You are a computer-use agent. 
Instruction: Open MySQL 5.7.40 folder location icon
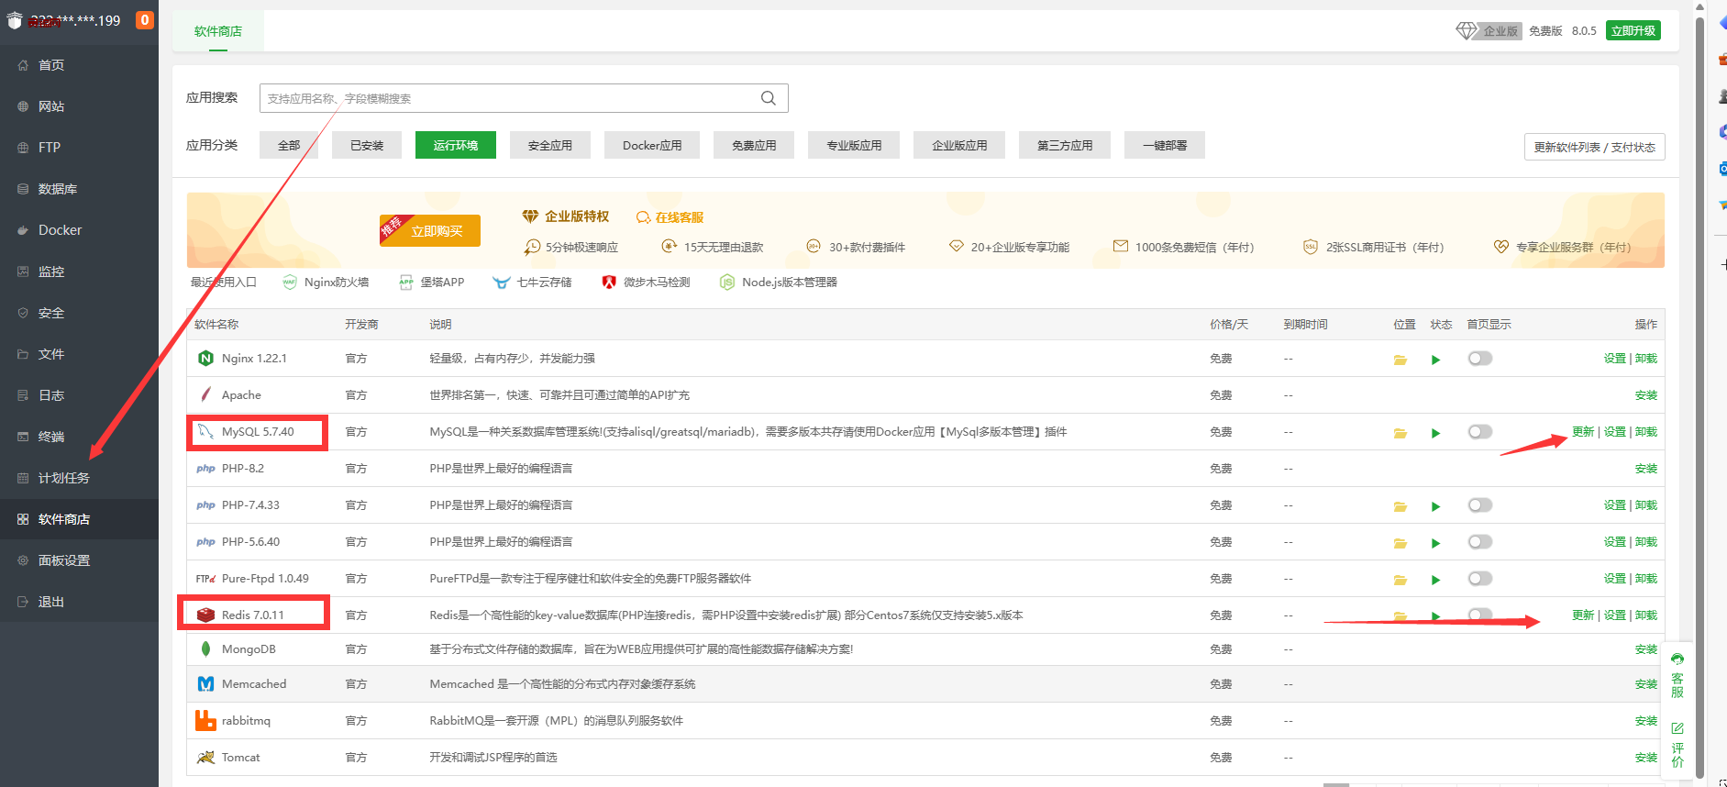point(1400,433)
